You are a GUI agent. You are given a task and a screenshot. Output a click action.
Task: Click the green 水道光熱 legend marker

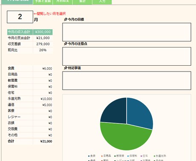[154, 156]
